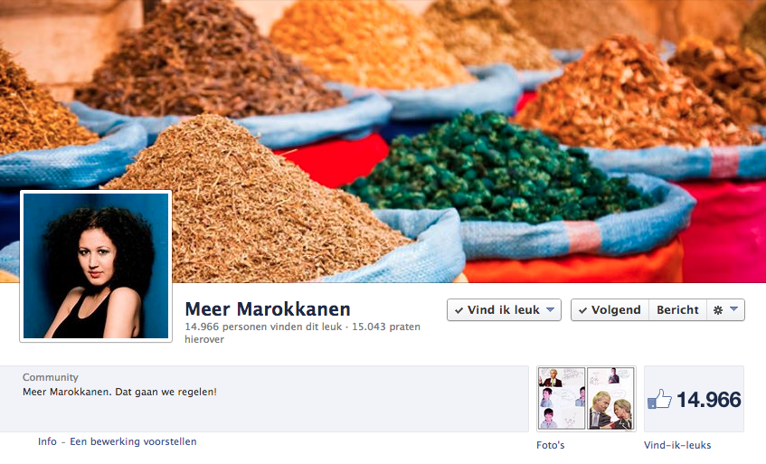Expand the arrow next to gear icon

733,309
